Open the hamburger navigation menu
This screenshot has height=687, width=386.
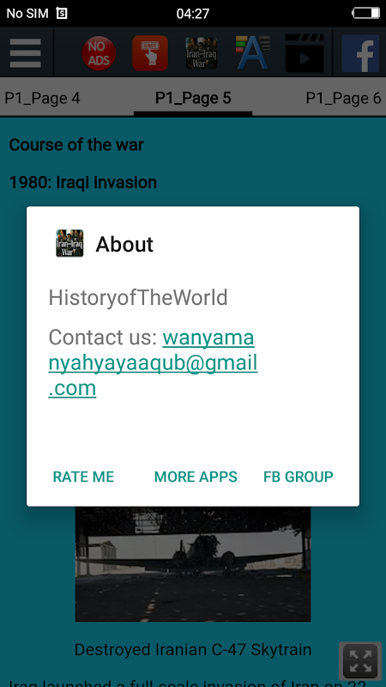click(26, 53)
